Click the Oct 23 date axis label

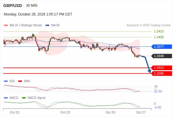coord(65,112)
